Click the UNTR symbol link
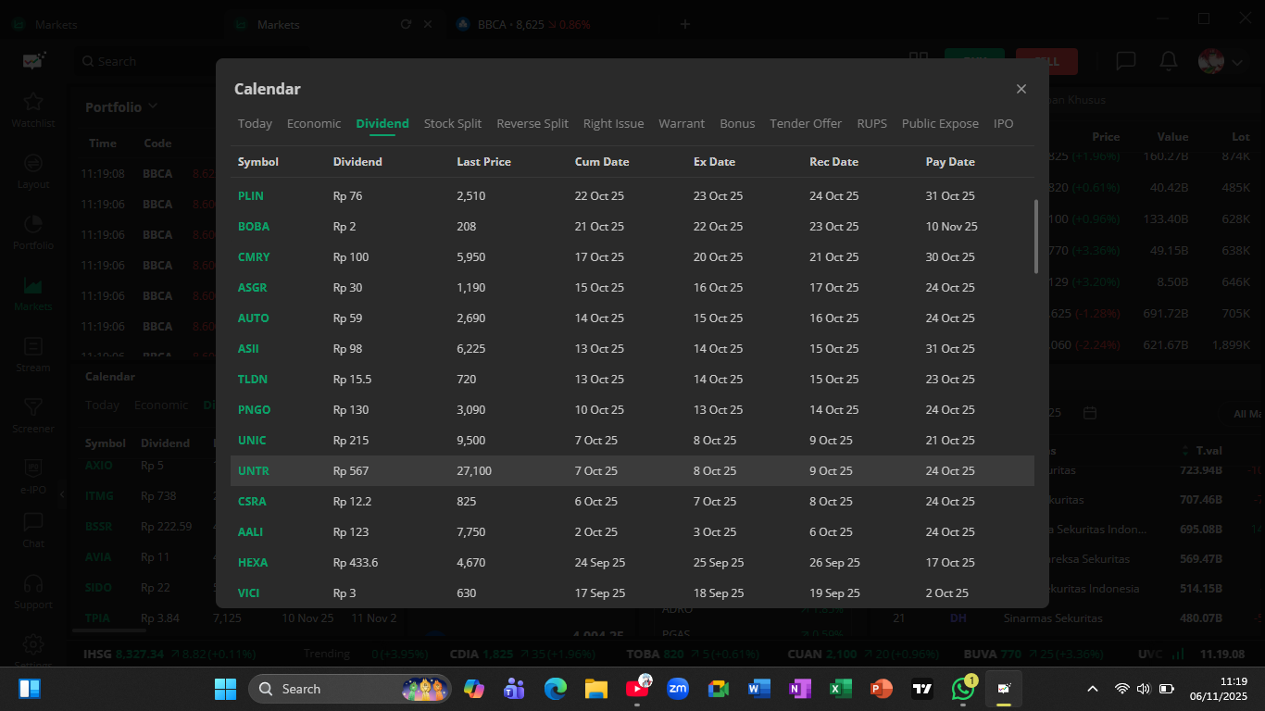The width and height of the screenshot is (1265, 711). 253,471
